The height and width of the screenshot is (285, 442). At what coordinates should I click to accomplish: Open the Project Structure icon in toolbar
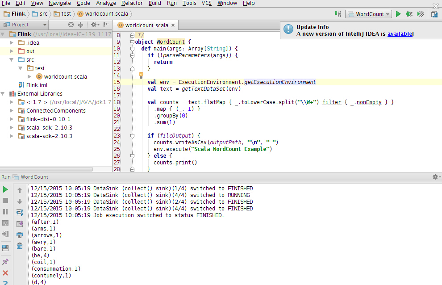pyautogui.click(x=434, y=14)
